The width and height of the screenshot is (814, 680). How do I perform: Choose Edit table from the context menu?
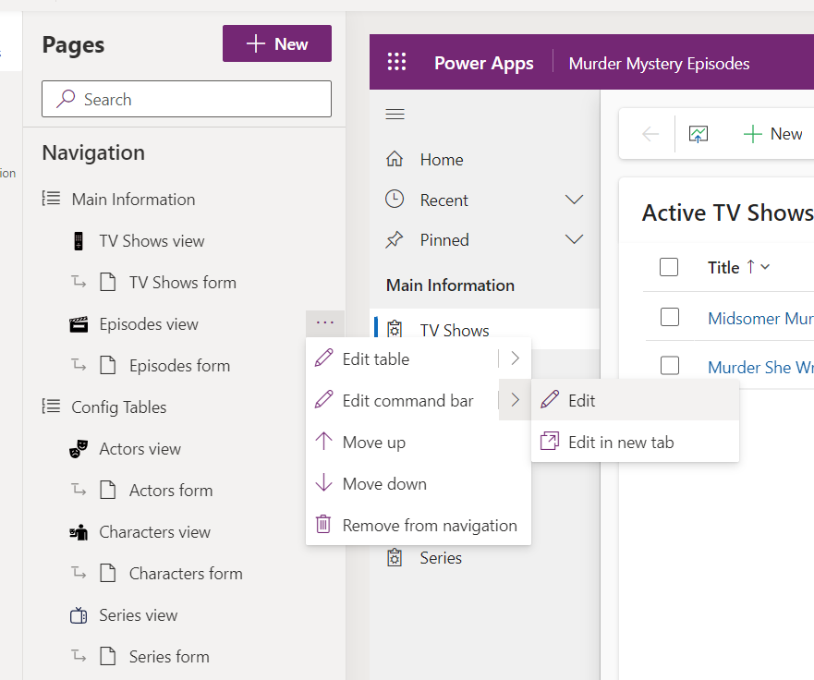point(402,358)
